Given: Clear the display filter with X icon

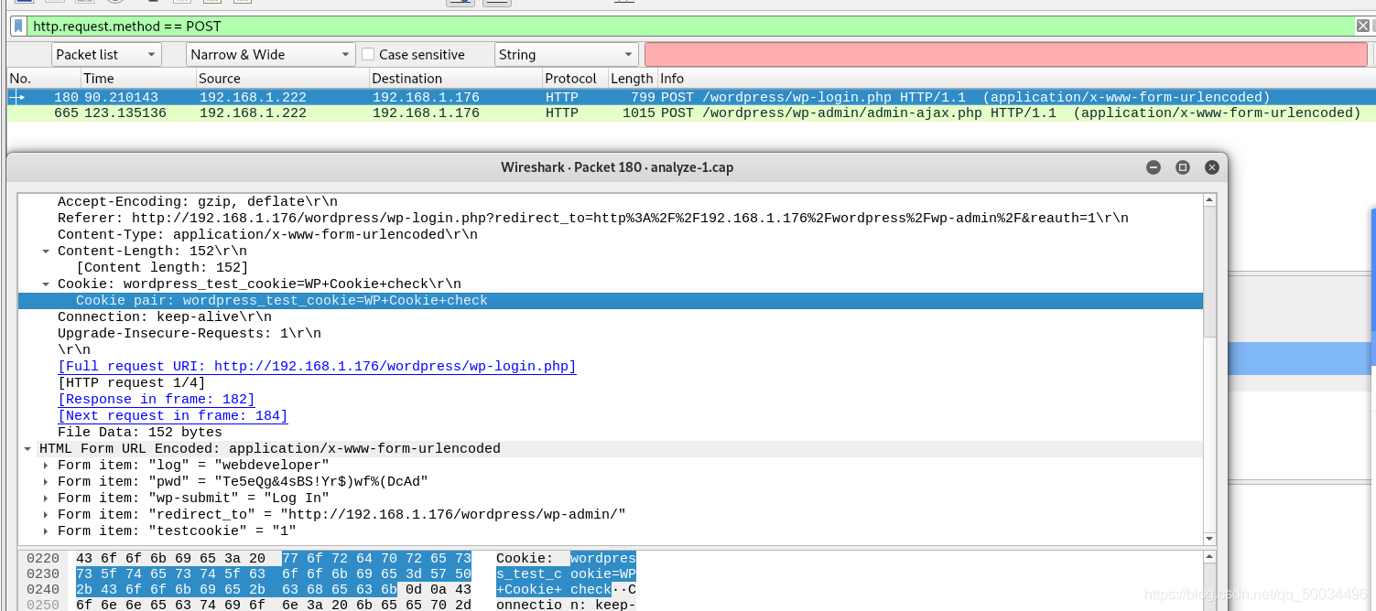Looking at the screenshot, I should coord(1363,27).
